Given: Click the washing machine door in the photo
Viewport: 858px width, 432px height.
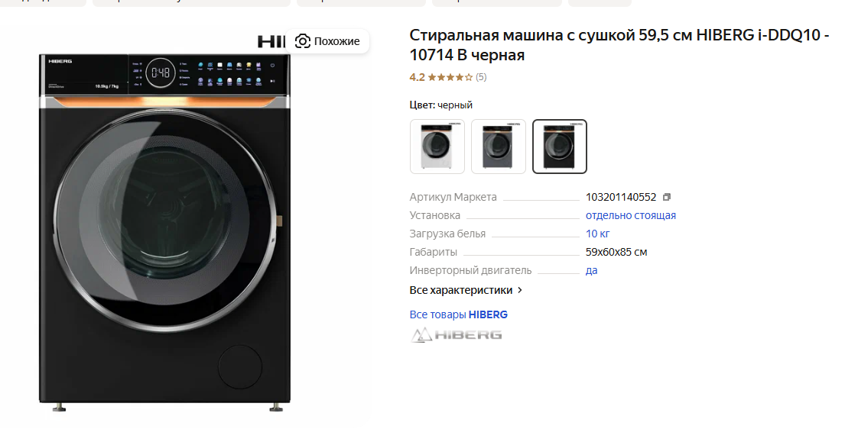Looking at the screenshot, I should coord(166,220).
